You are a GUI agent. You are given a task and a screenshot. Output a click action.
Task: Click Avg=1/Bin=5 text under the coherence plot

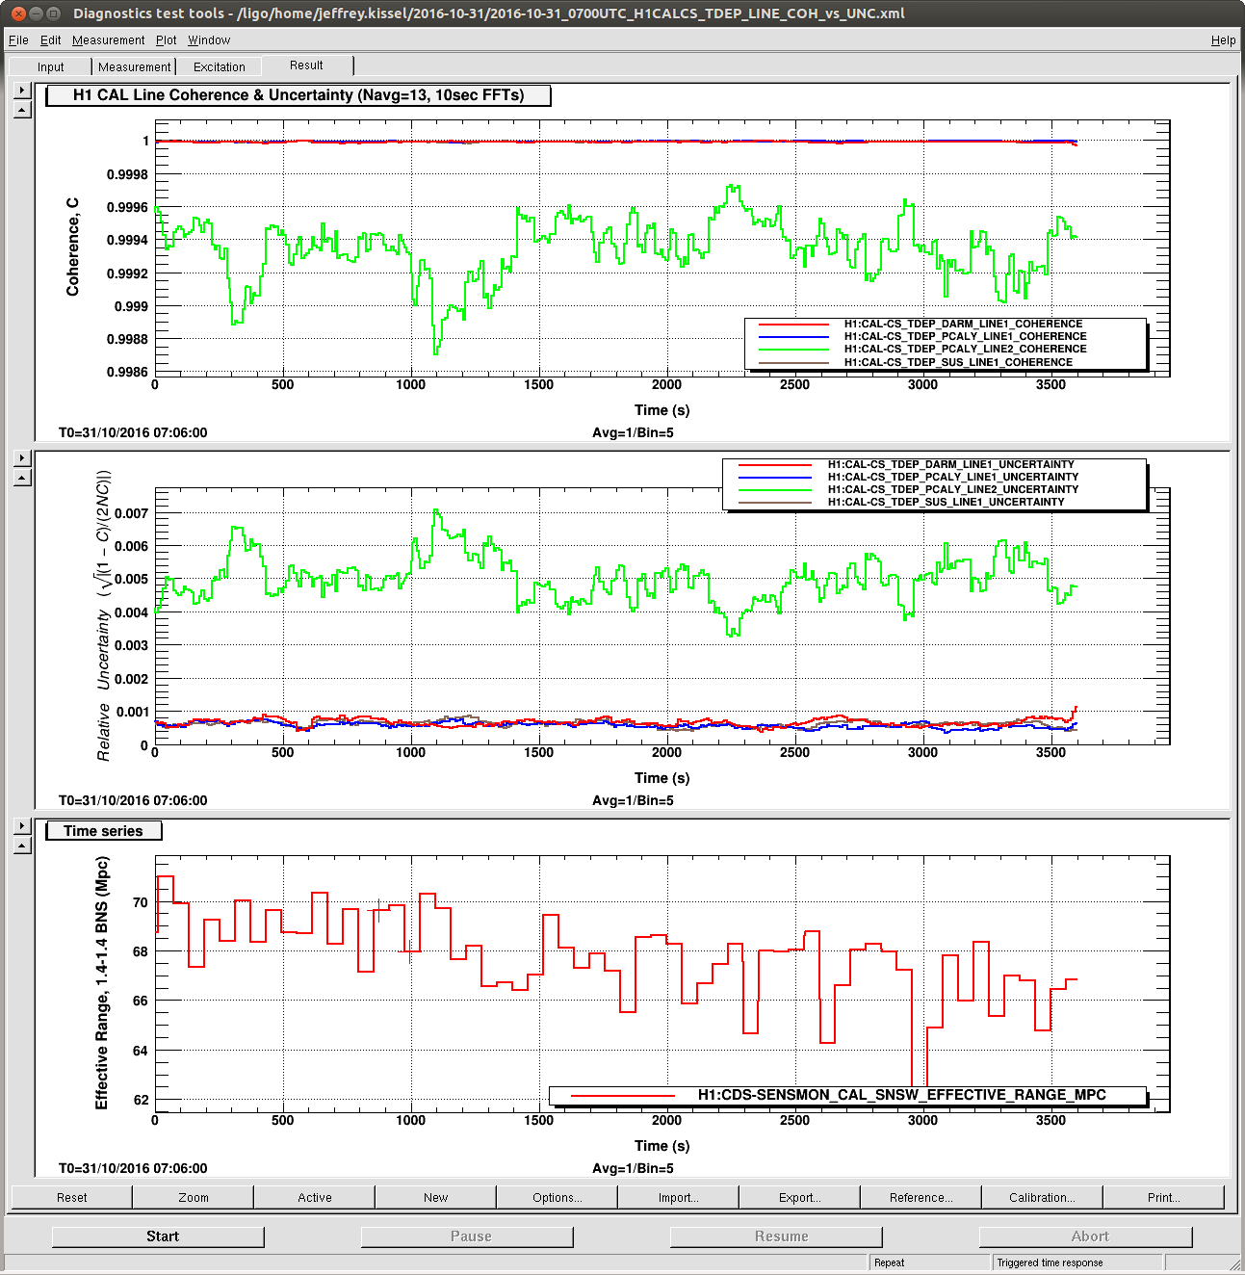(x=633, y=432)
